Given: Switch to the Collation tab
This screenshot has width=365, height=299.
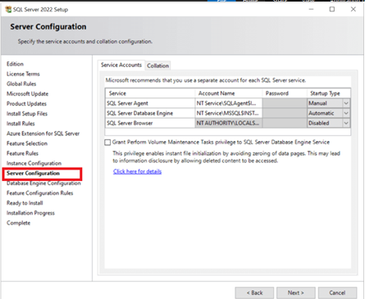Looking at the screenshot, I should coord(157,66).
